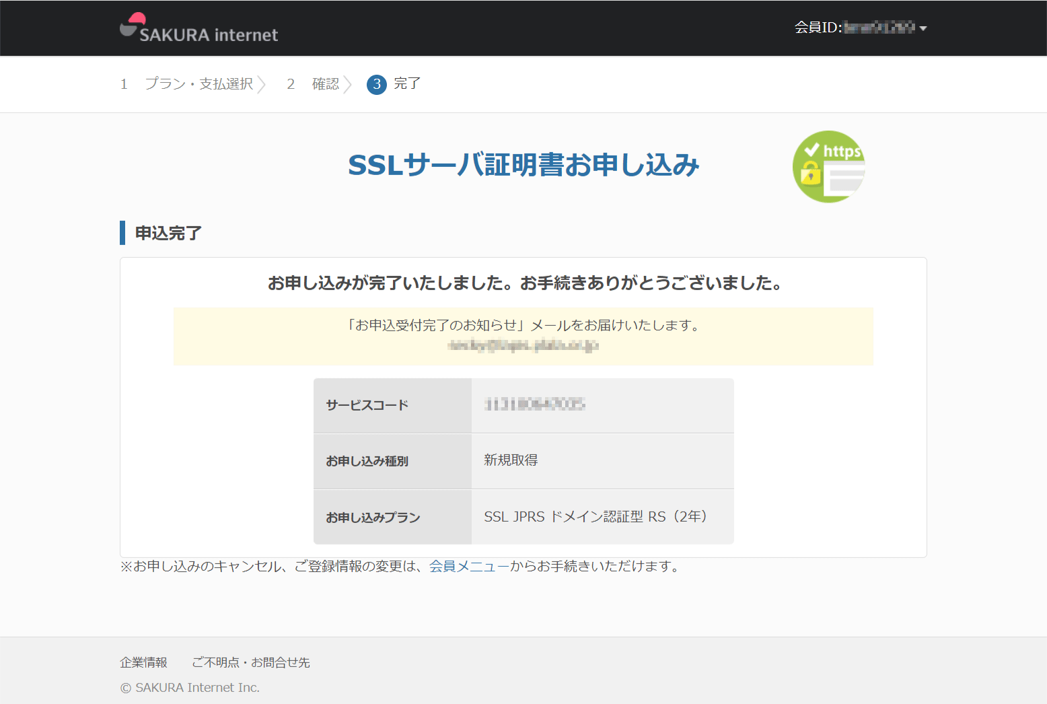Open ご不明点・お問合せ先 footer link
The height and width of the screenshot is (704, 1047).
(x=251, y=662)
